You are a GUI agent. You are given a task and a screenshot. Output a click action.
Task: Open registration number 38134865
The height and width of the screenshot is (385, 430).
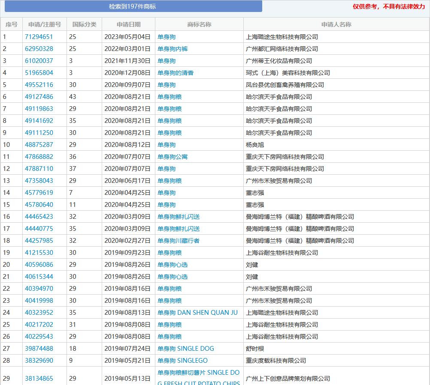[x=39, y=379]
